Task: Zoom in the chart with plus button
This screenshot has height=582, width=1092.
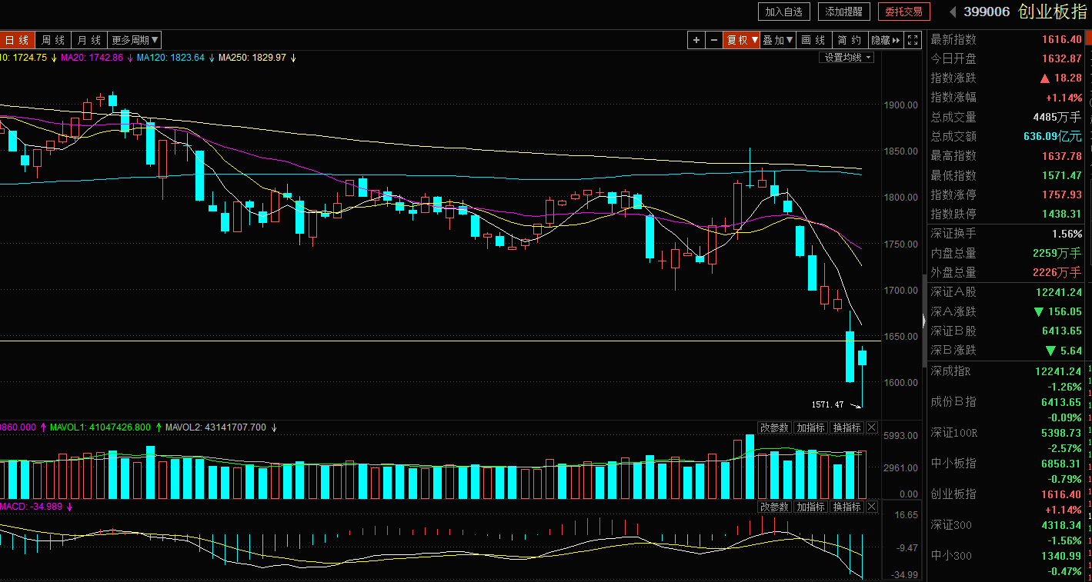Action: coord(696,40)
